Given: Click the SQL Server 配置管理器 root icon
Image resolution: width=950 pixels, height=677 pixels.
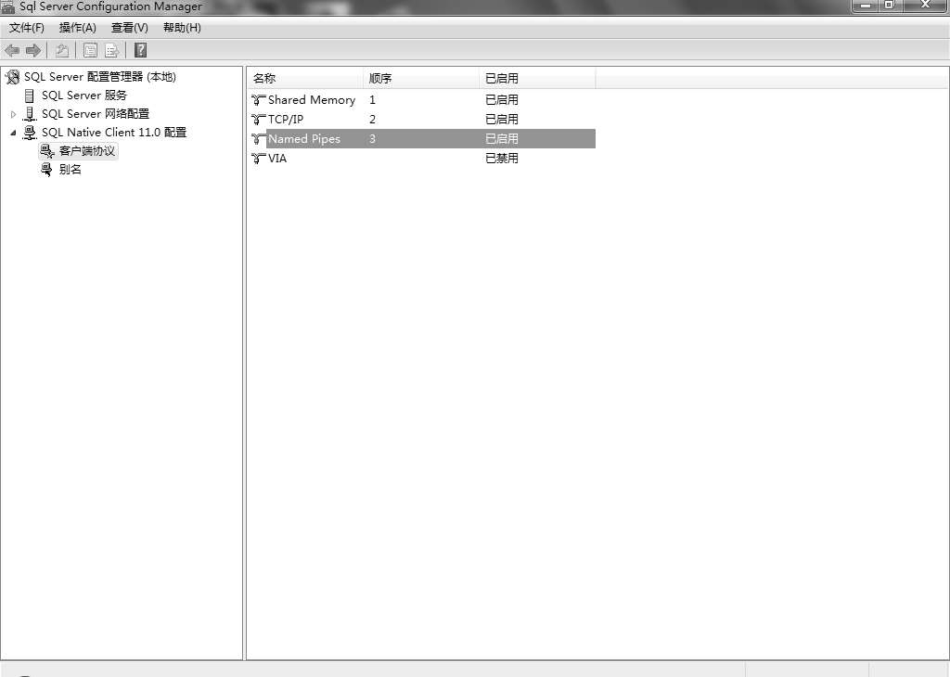Looking at the screenshot, I should click(x=12, y=77).
